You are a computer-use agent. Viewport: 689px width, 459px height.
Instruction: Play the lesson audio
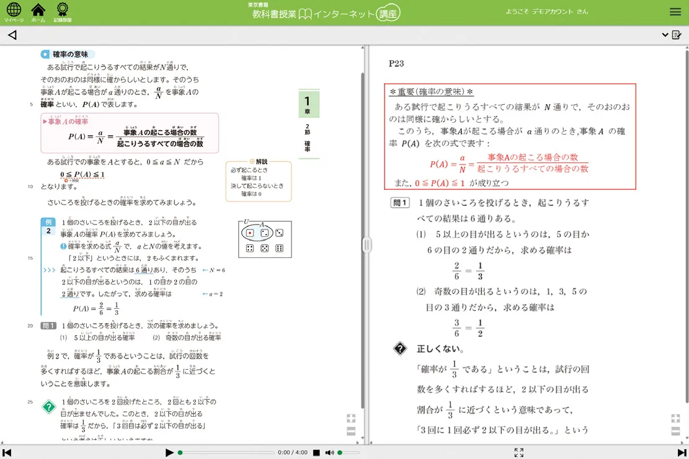169,452
